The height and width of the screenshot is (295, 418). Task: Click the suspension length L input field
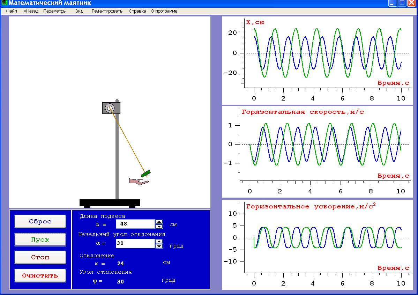coord(135,224)
